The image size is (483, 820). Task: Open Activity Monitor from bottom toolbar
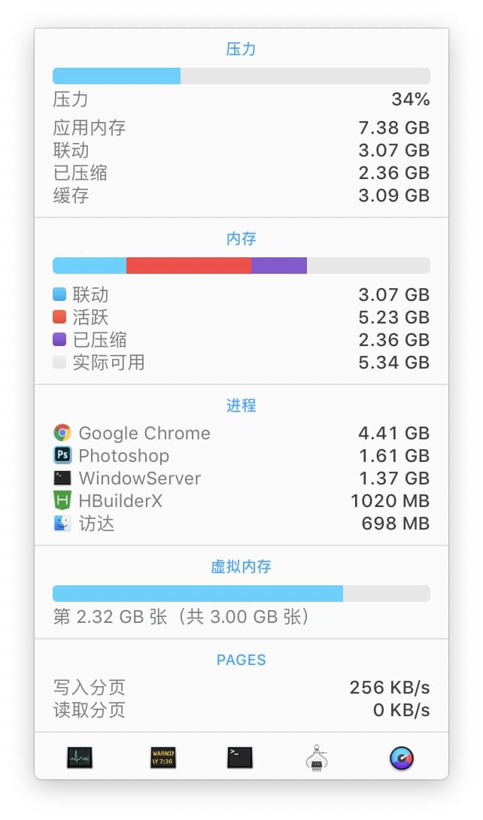[80, 758]
